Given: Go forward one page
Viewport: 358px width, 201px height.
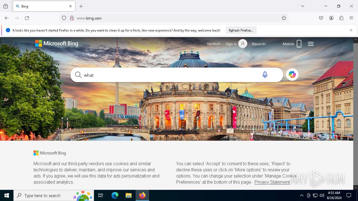Looking at the screenshot, I should click(17, 18).
